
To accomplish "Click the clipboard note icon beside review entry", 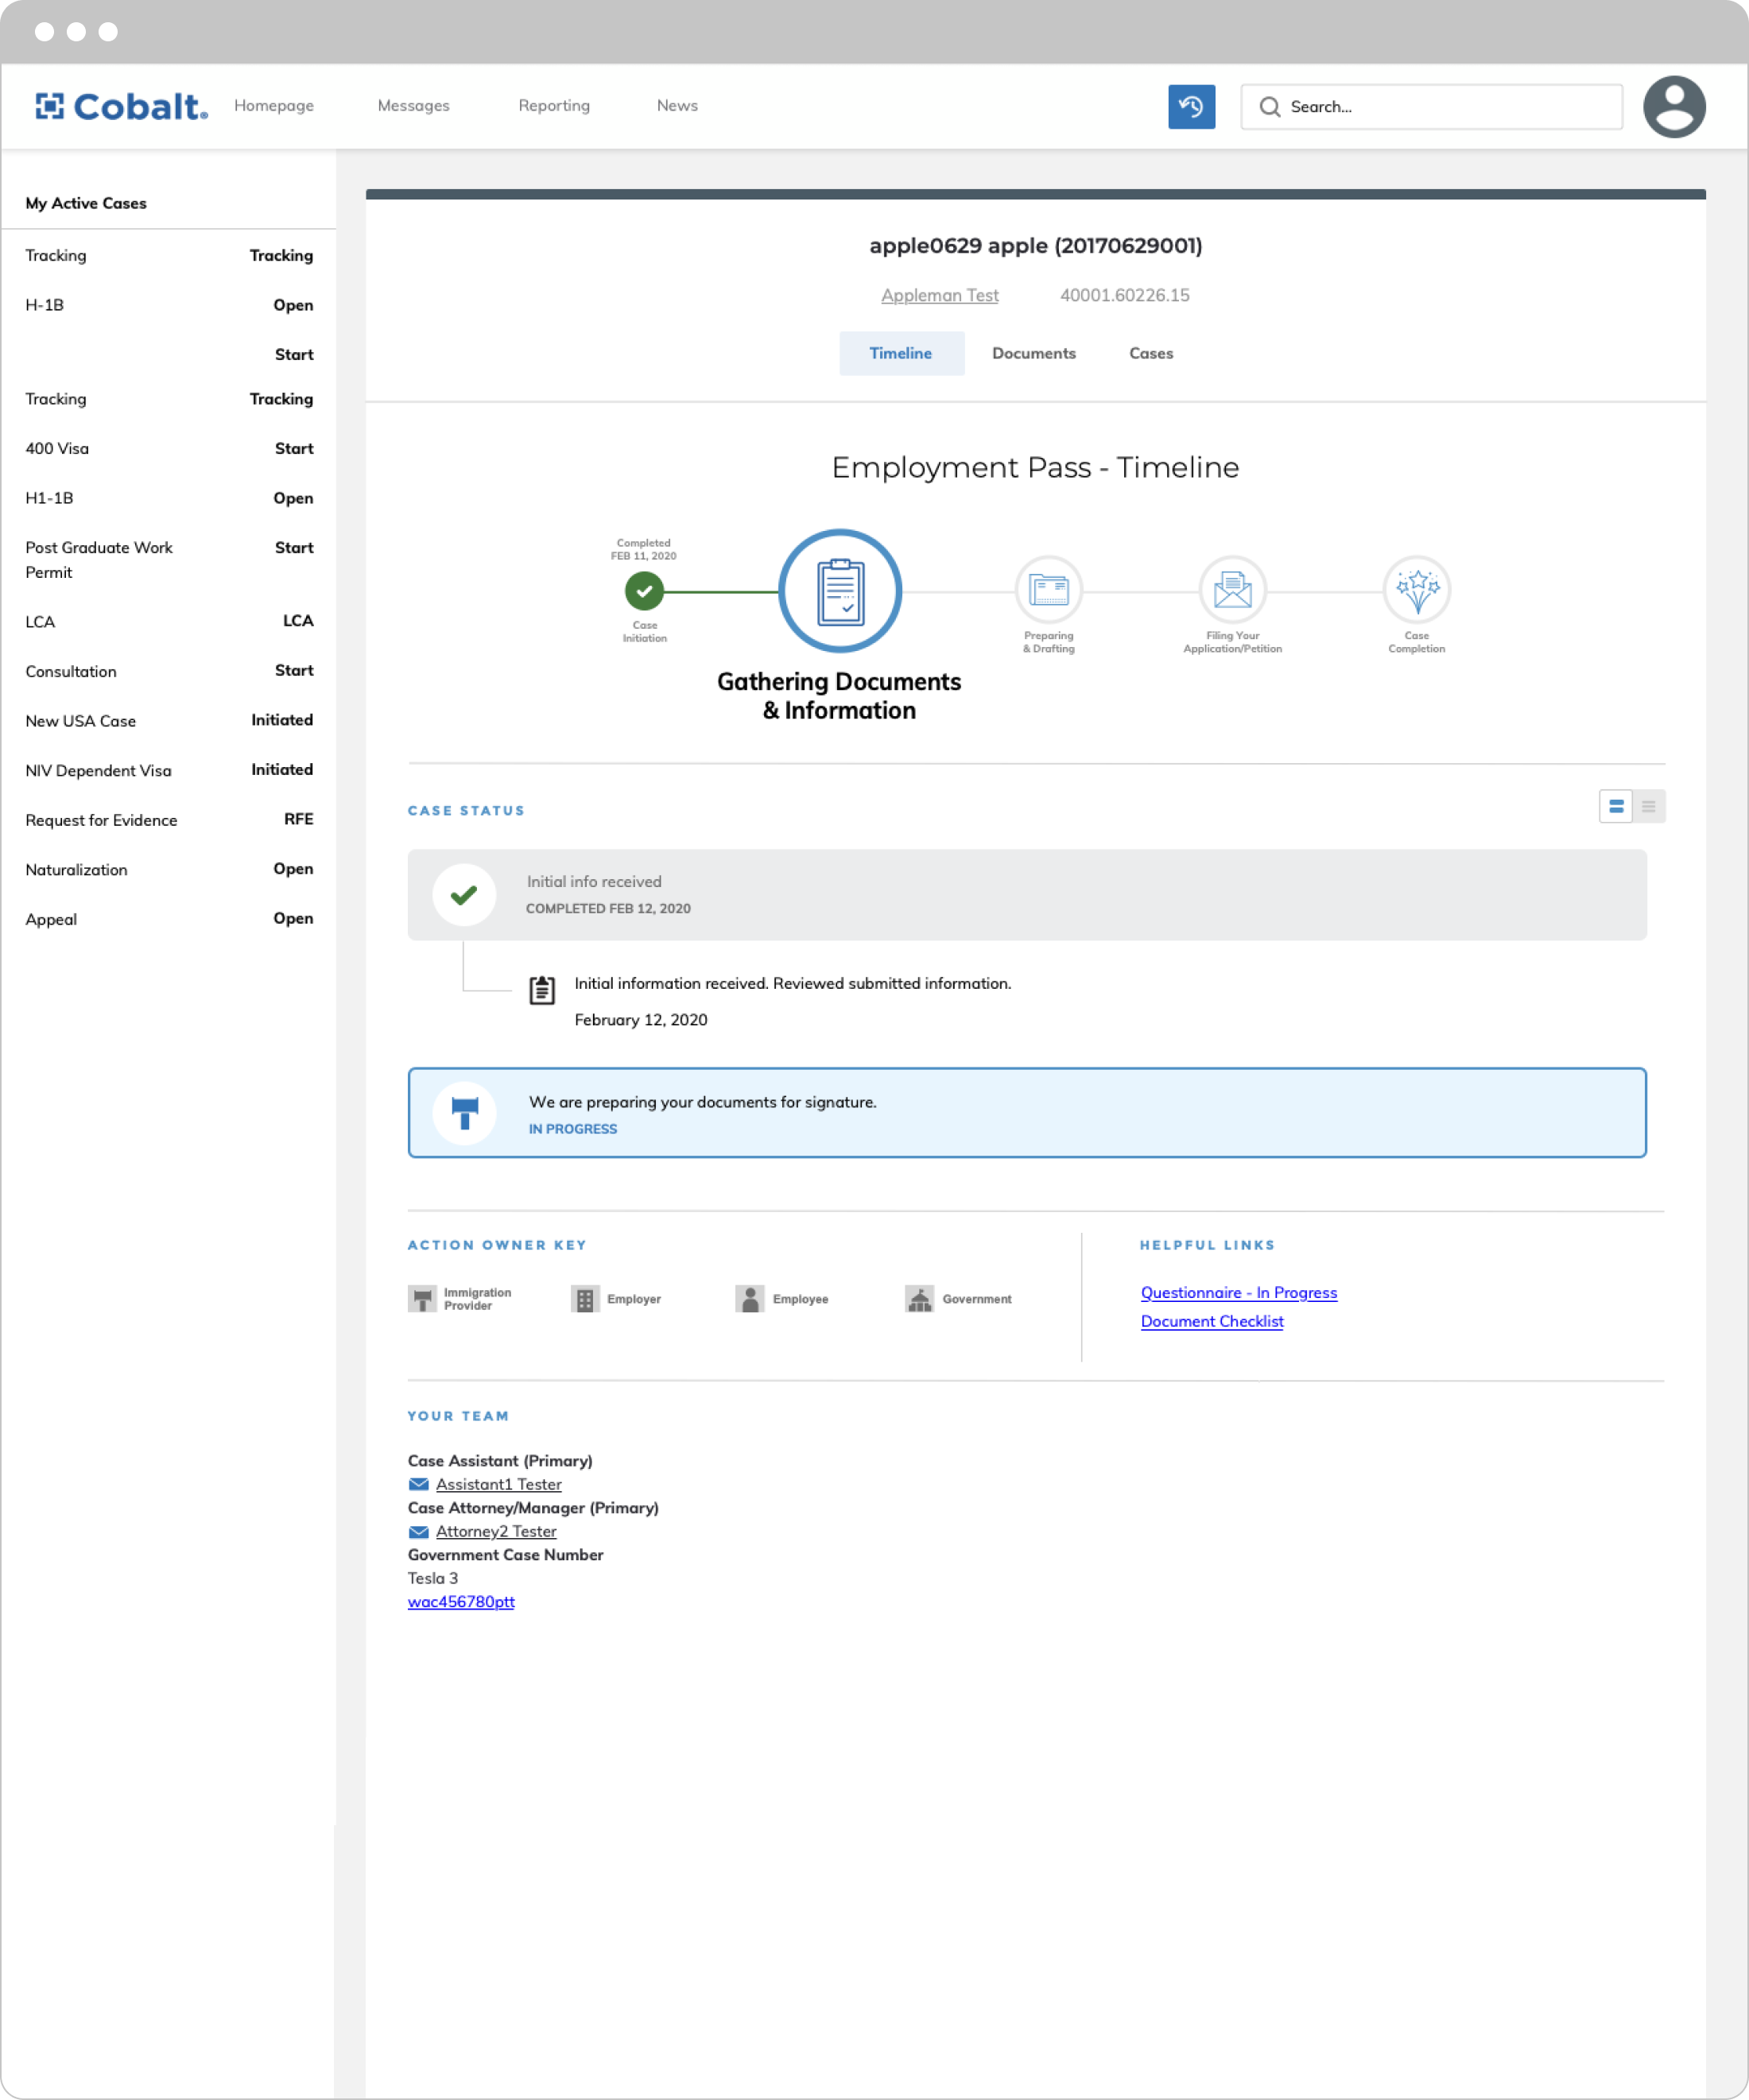I will (x=542, y=990).
